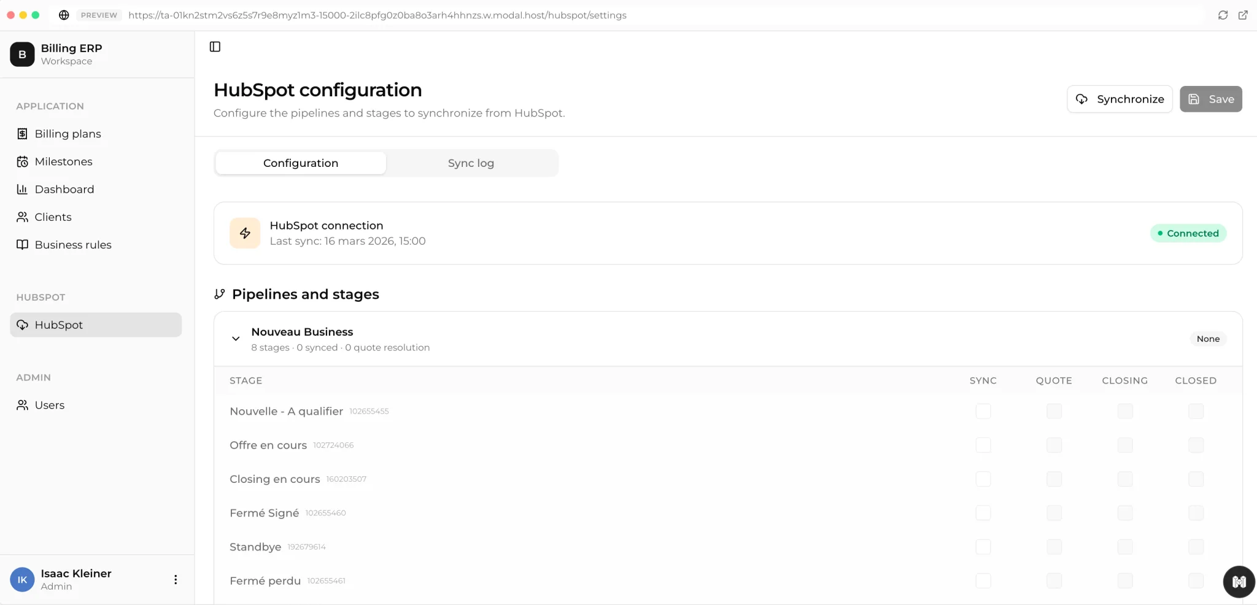Screen dimensions: 1257x605
Task: Click the floating chat widget icon
Action: (x=1239, y=582)
